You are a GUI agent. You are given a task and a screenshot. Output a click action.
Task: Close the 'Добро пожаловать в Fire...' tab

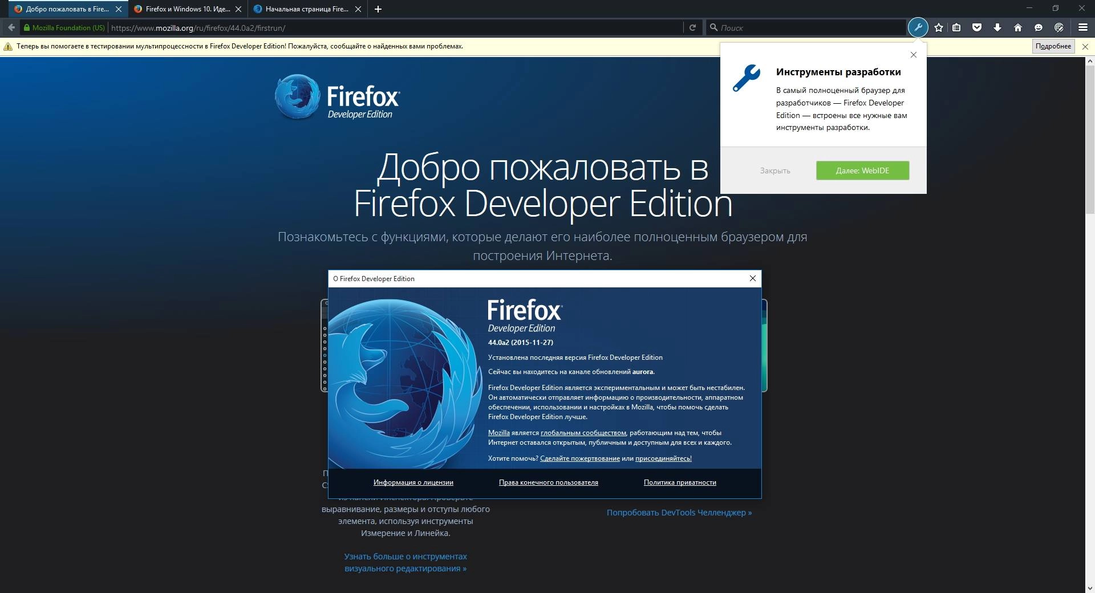(x=119, y=9)
